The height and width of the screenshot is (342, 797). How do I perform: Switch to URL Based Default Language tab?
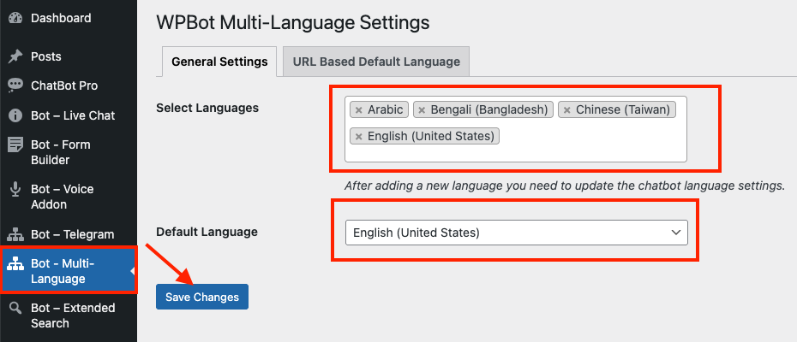click(376, 62)
